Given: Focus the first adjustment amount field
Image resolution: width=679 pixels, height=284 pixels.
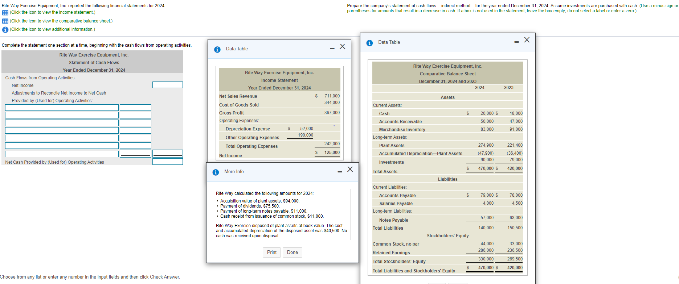Looking at the screenshot, I should pos(135,108).
